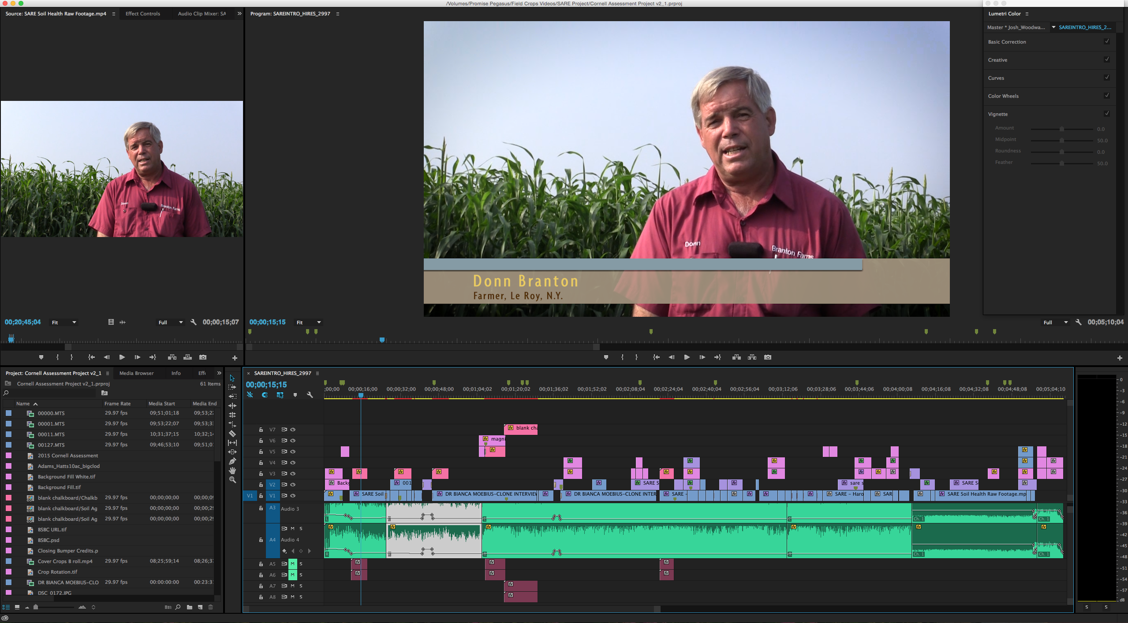Open the Effect Controls tab

point(143,14)
